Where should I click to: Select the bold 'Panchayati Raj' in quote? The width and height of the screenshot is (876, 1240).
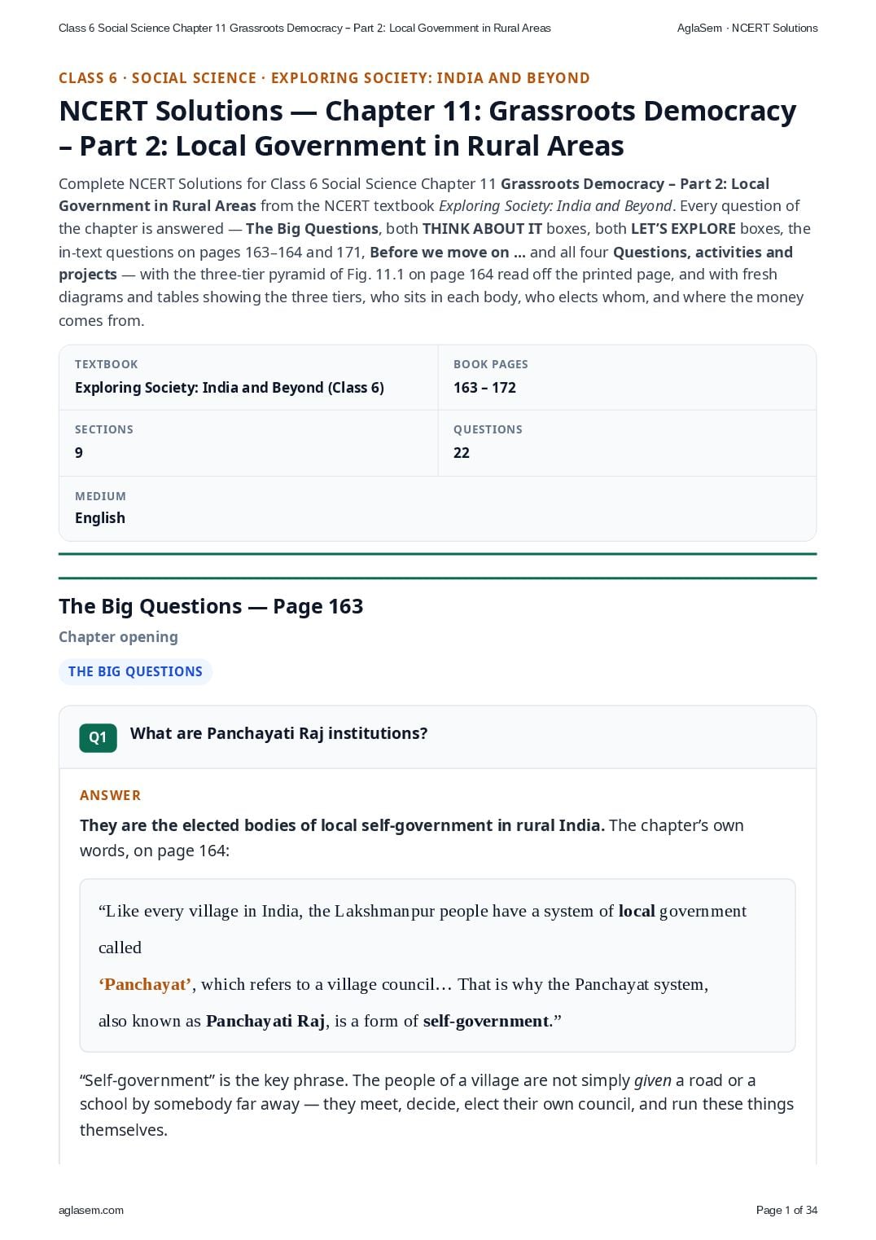click(265, 1021)
